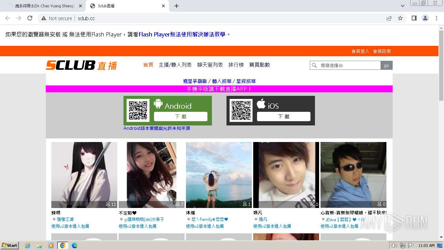
Task: Click the 逸凡 streamer name link
Action: click(263, 219)
